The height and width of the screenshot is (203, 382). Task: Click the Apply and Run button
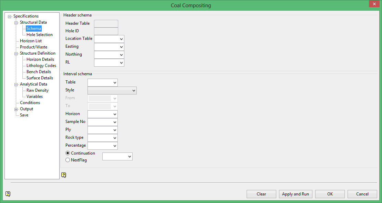click(x=296, y=194)
